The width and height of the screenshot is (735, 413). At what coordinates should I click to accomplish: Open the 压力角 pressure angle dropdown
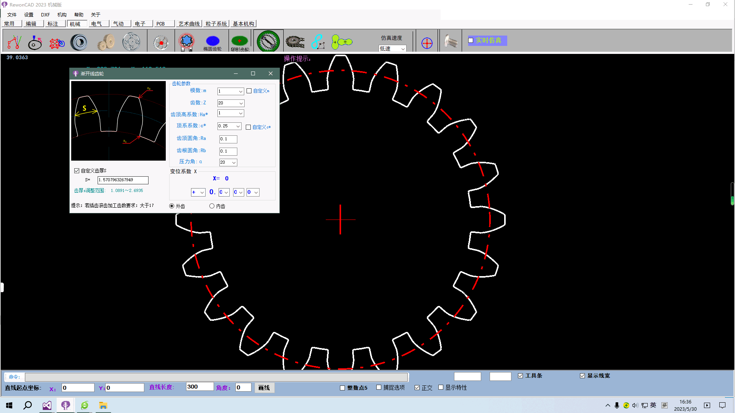234,163
